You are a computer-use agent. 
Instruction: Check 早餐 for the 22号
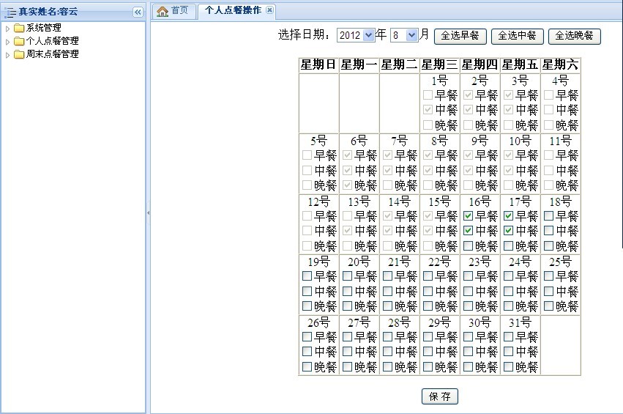(x=428, y=276)
